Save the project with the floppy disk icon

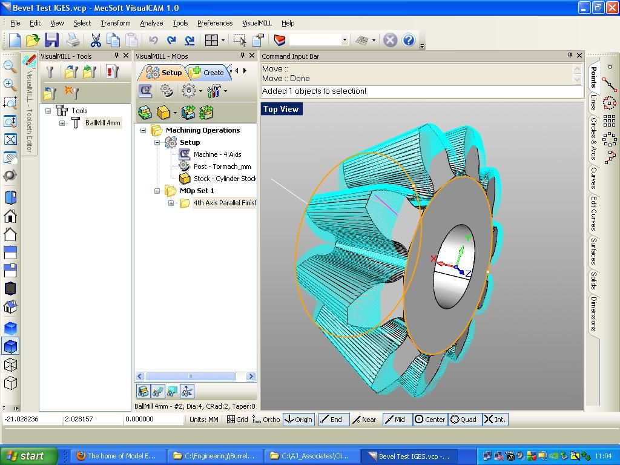(52, 40)
